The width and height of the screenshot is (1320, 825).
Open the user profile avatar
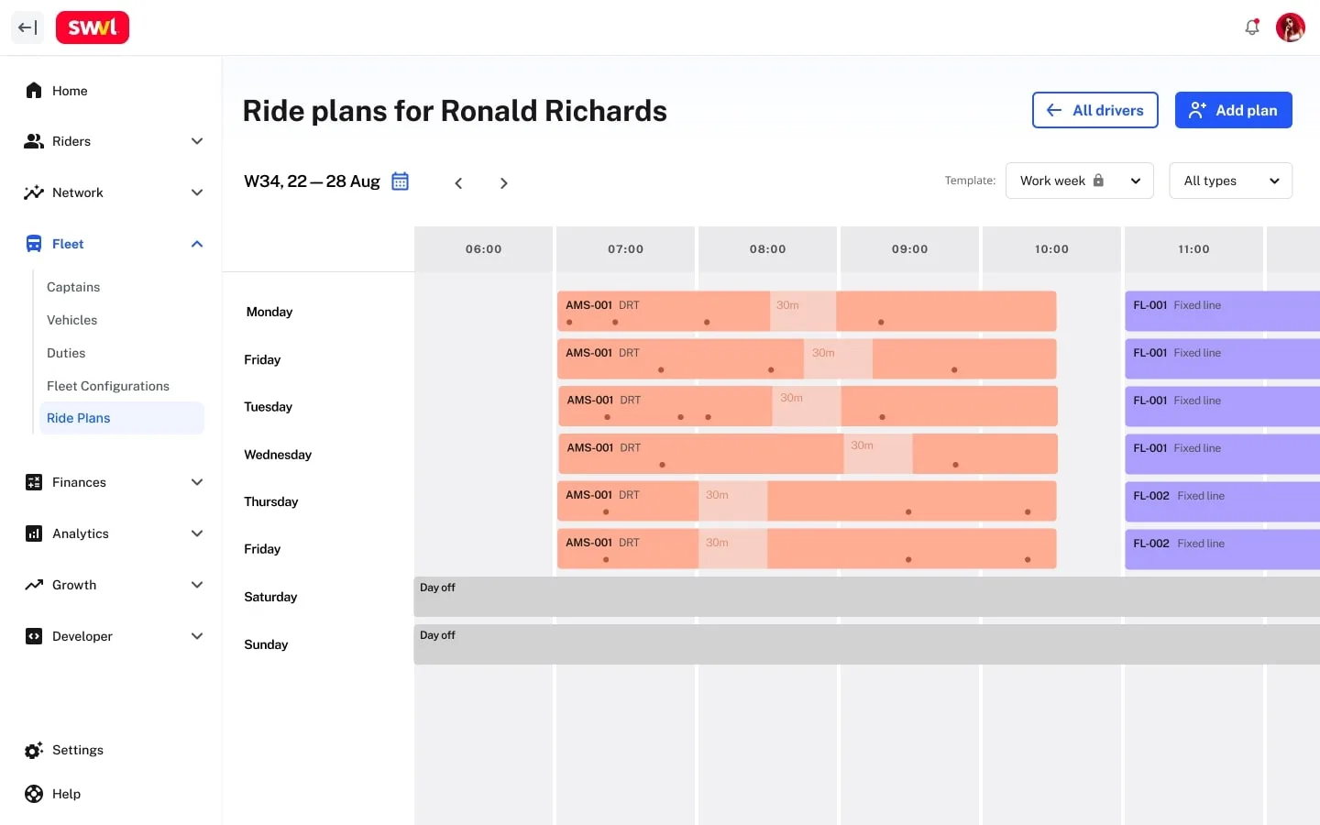(x=1290, y=27)
